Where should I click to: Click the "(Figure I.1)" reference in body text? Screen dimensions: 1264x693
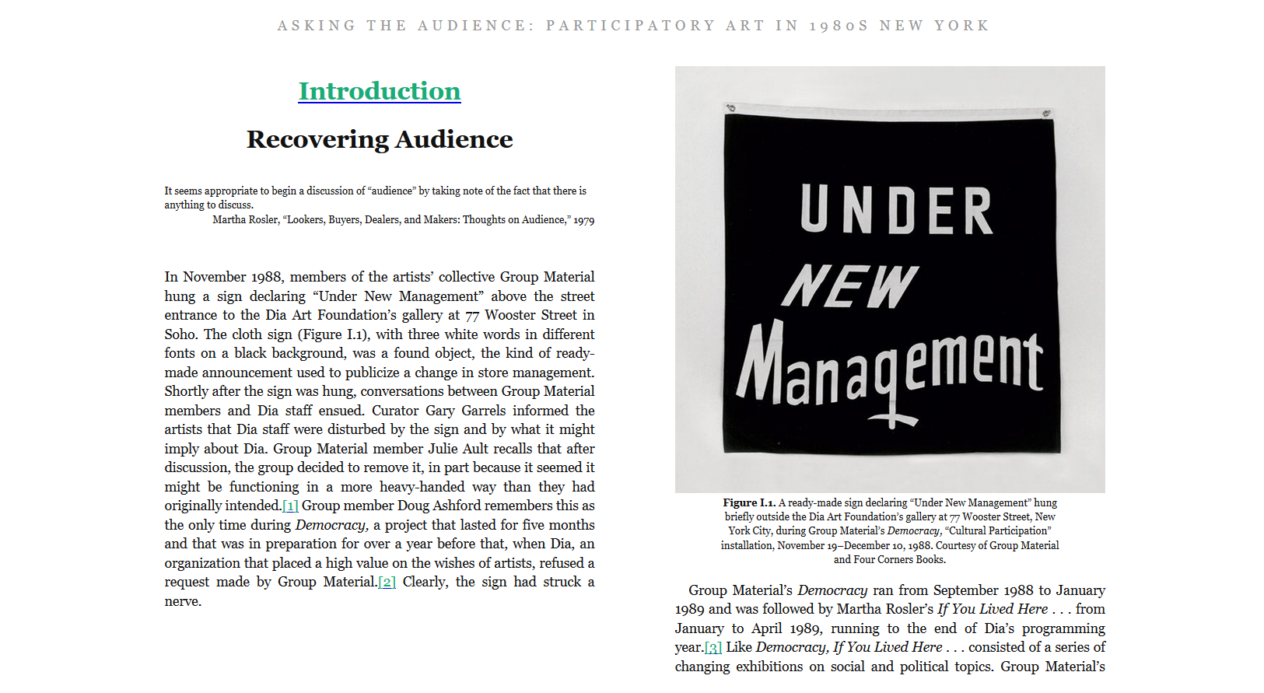point(320,334)
